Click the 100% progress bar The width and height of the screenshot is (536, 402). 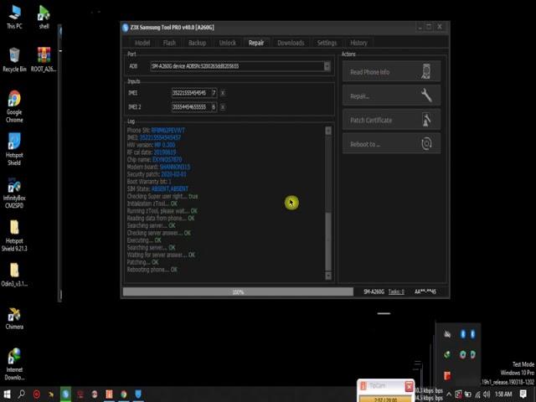[x=238, y=291]
